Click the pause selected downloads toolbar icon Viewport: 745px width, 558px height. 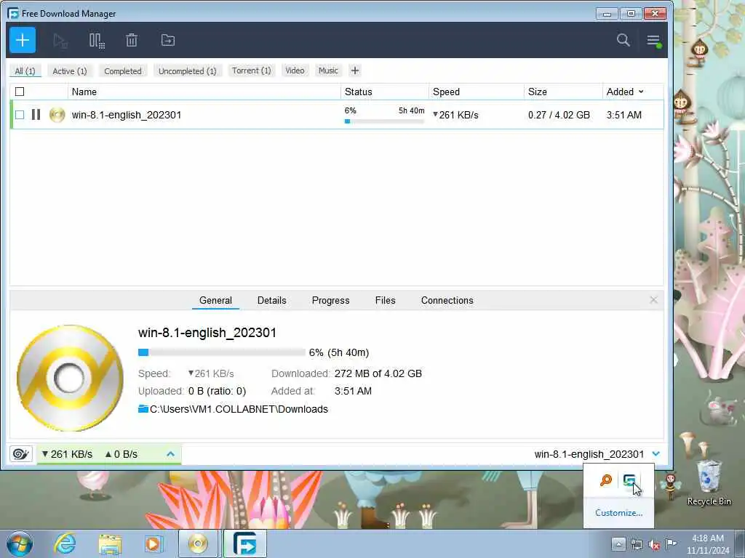[x=97, y=41]
